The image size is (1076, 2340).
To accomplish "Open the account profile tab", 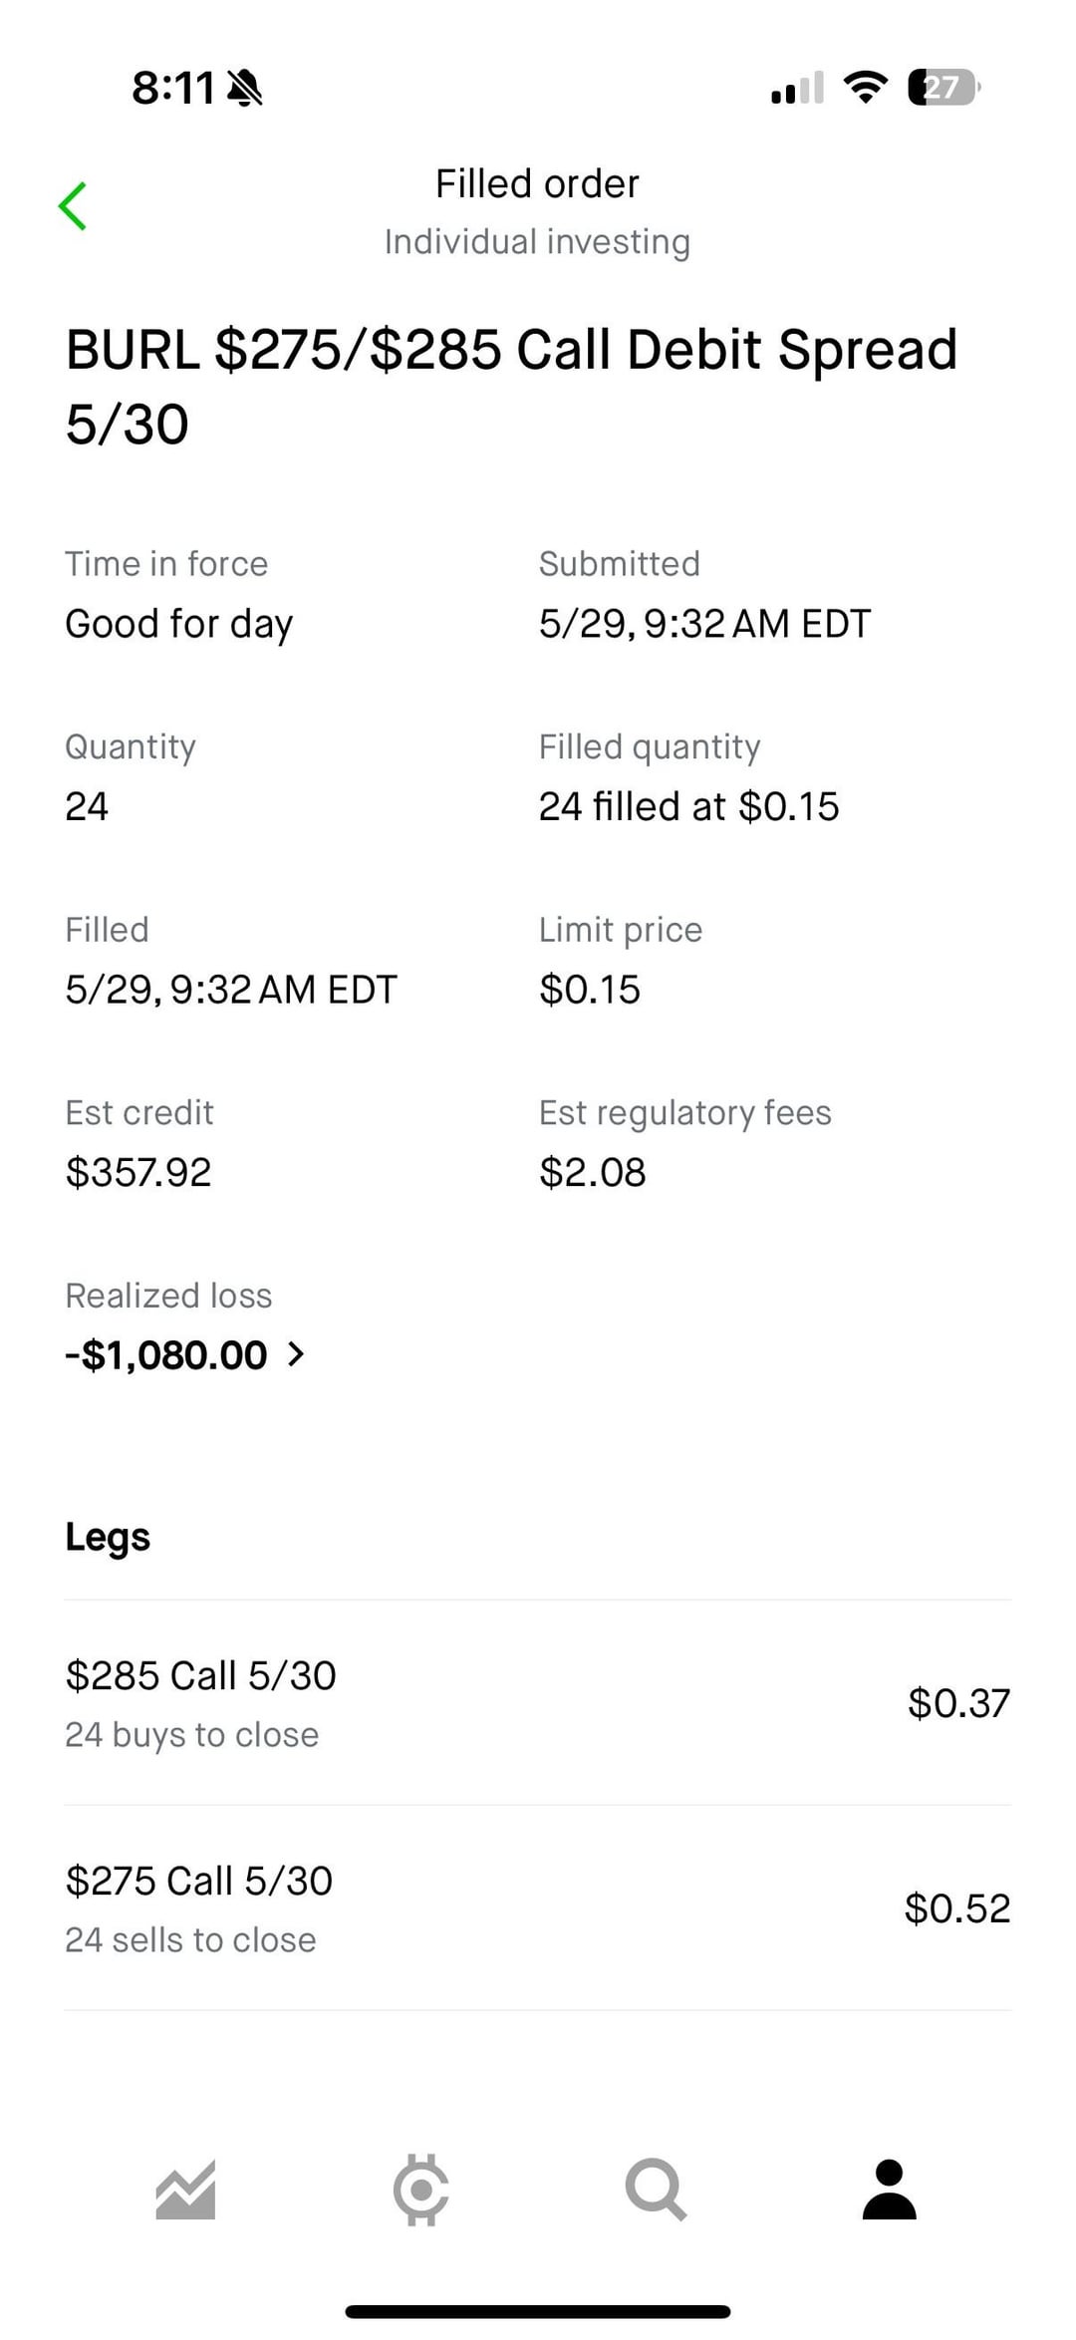I will click(889, 2191).
